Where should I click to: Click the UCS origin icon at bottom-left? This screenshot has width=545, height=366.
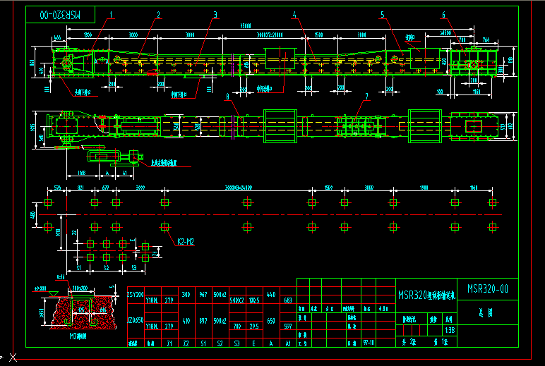pos(11,357)
